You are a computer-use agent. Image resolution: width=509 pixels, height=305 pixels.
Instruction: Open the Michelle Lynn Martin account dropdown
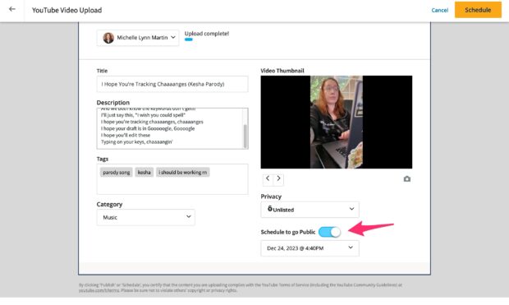point(138,38)
